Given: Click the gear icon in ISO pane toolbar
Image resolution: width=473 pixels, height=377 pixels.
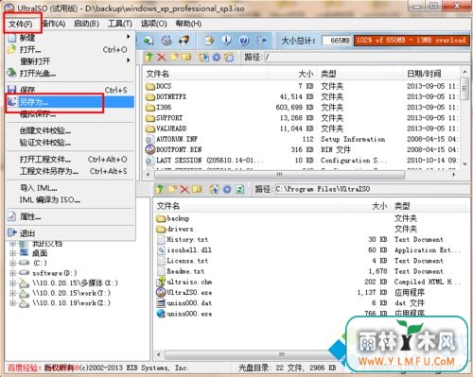Looking at the screenshot, I should [x=217, y=57].
